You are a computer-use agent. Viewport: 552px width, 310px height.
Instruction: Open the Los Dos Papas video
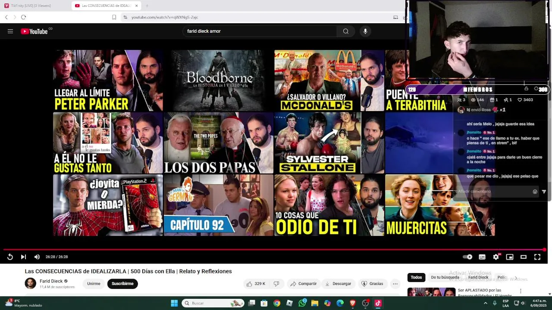pyautogui.click(x=218, y=143)
